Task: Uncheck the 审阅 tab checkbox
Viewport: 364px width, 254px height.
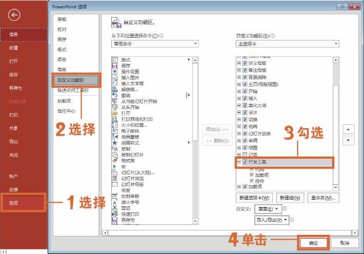Action: (245, 141)
